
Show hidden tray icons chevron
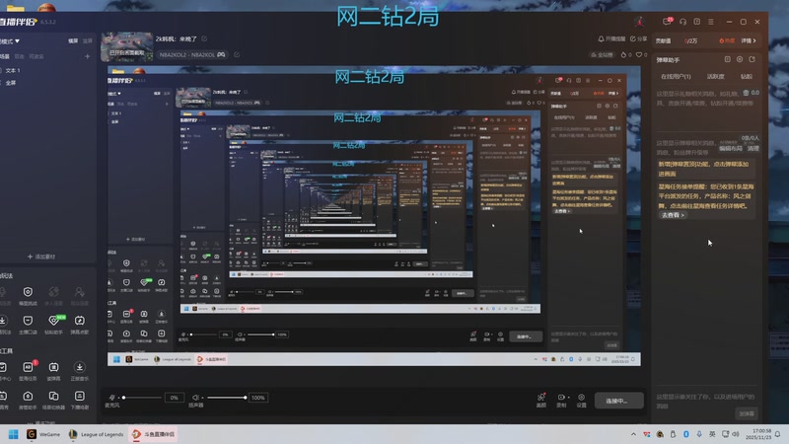(x=633, y=434)
